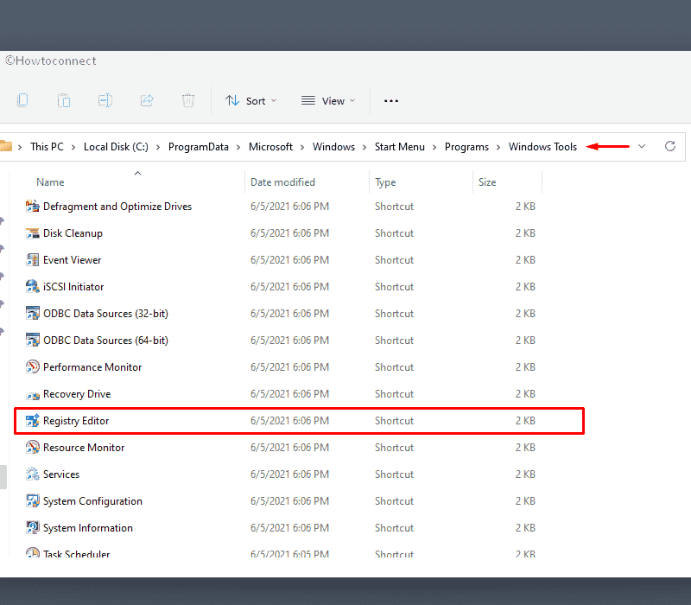Sort by Size column header
Viewport: 691px width, 605px height.
[x=487, y=182]
